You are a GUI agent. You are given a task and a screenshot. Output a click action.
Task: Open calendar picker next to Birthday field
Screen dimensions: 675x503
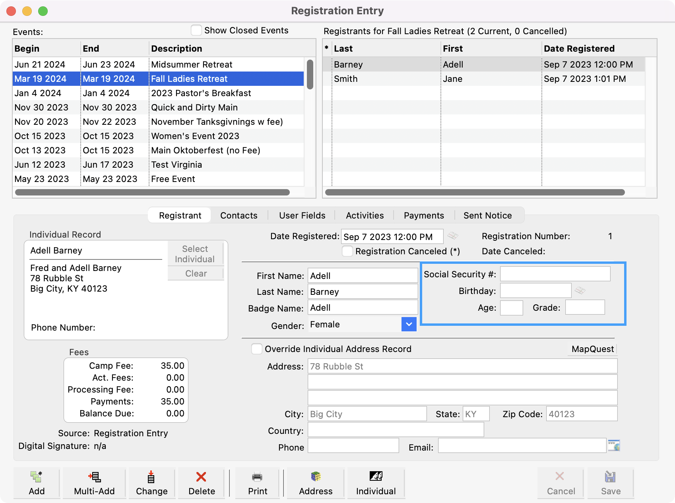[x=580, y=291]
